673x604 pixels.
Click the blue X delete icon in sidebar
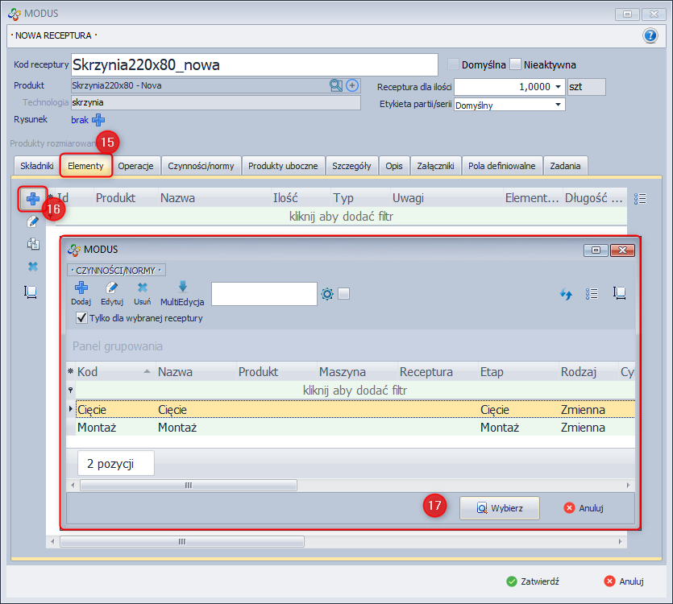33,267
